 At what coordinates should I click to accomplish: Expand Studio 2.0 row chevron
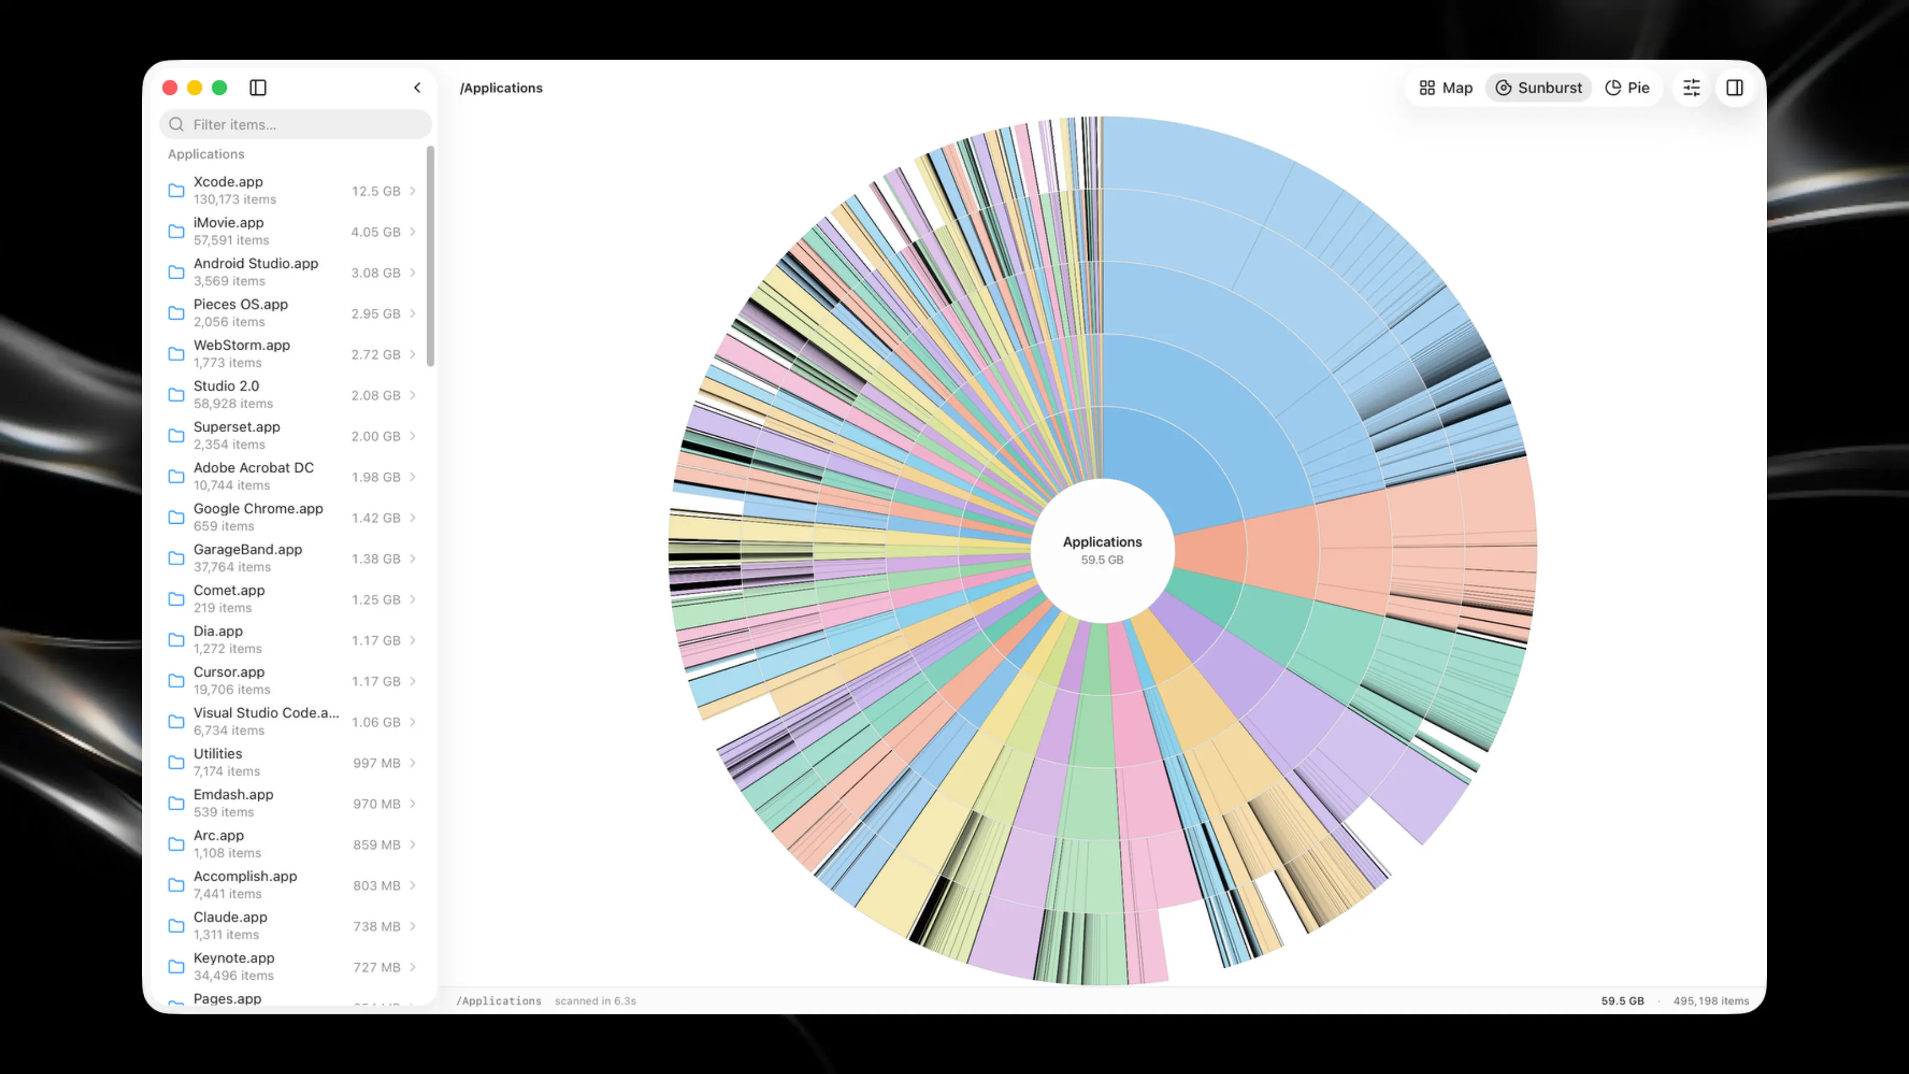413,394
